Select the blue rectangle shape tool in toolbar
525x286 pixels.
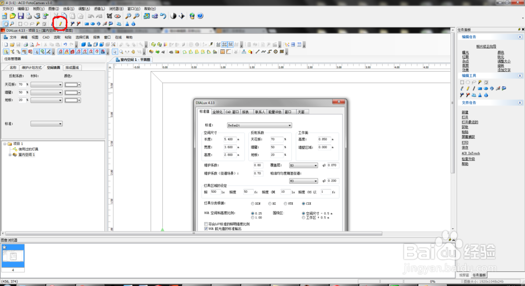point(87,24)
